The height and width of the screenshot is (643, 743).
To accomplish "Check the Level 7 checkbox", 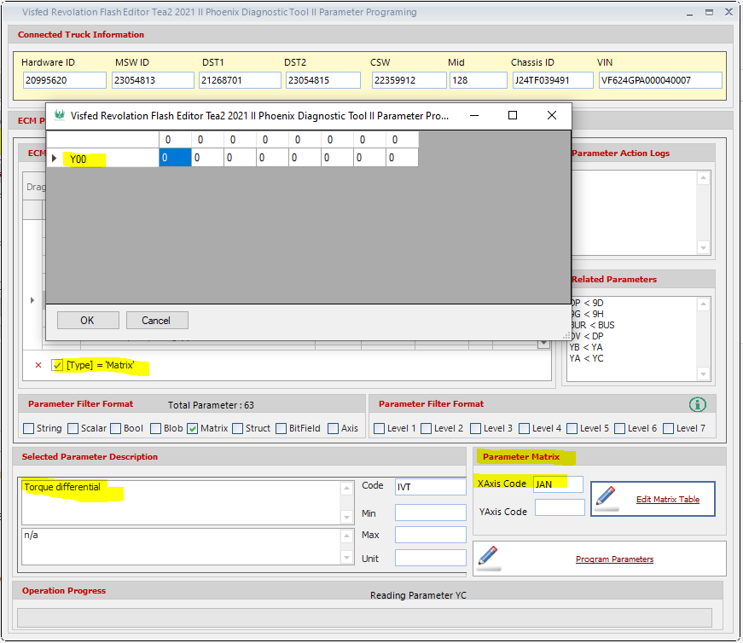I will click(x=668, y=428).
